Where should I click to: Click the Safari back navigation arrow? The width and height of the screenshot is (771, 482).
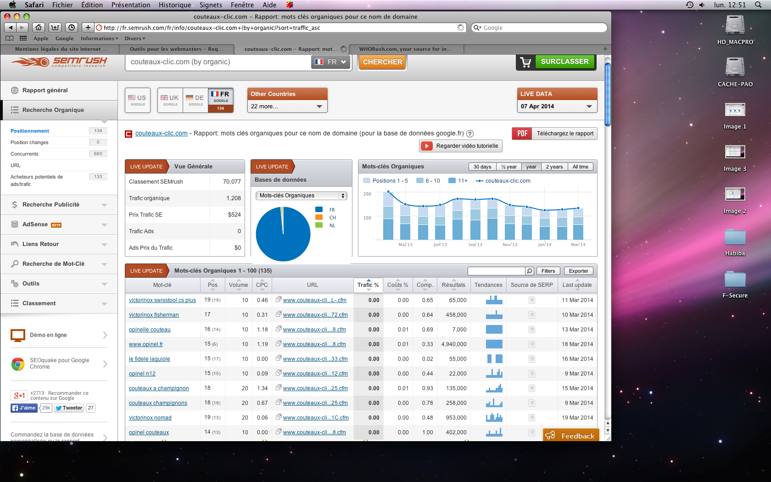pos(10,28)
